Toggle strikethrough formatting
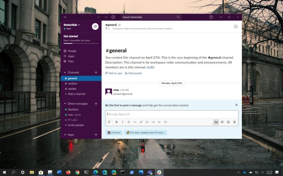 (x=129, y=122)
